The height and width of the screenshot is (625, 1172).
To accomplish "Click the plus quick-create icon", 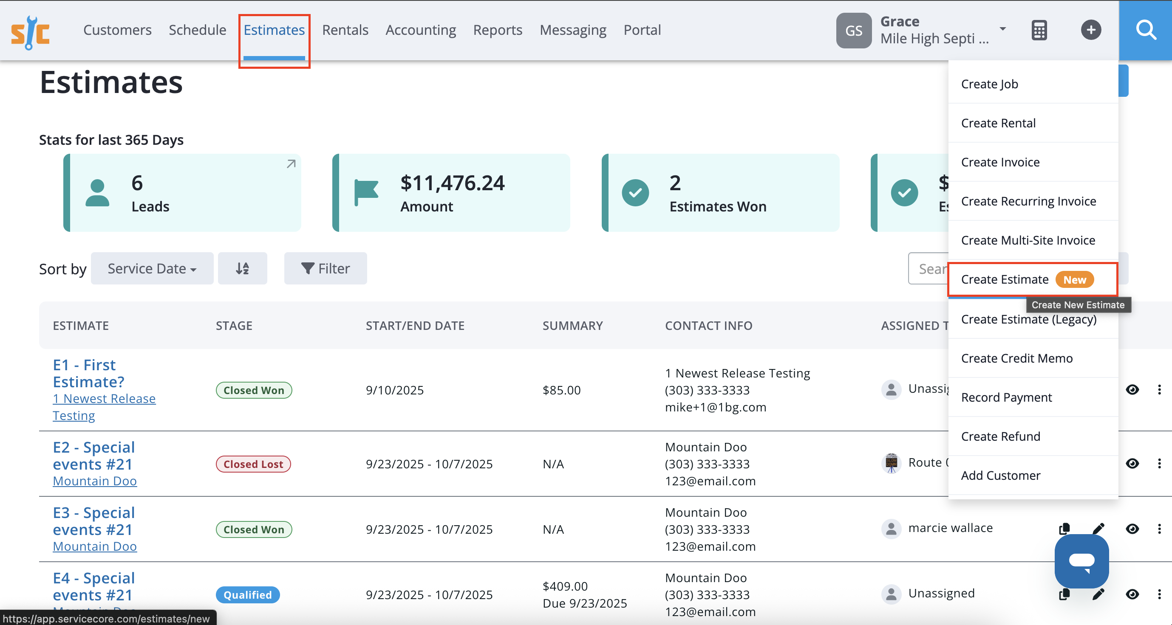I will tap(1090, 30).
